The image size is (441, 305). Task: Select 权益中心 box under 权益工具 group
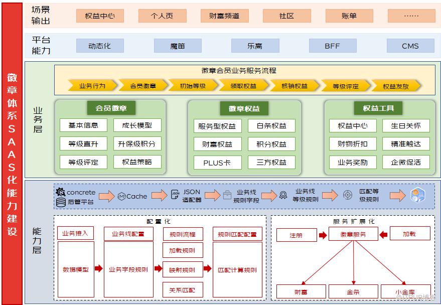point(353,125)
